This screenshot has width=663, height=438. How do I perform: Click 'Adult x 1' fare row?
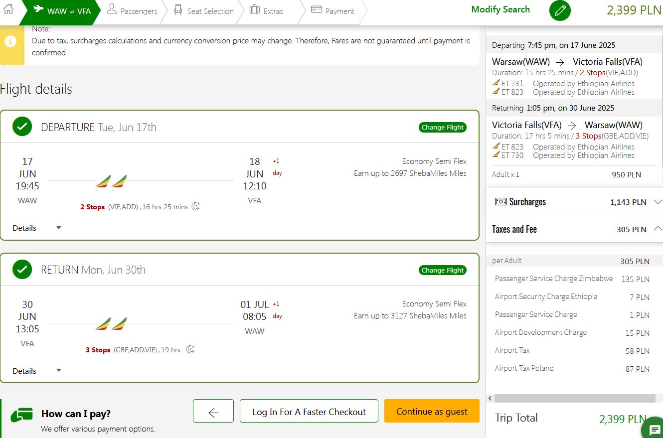coord(567,174)
